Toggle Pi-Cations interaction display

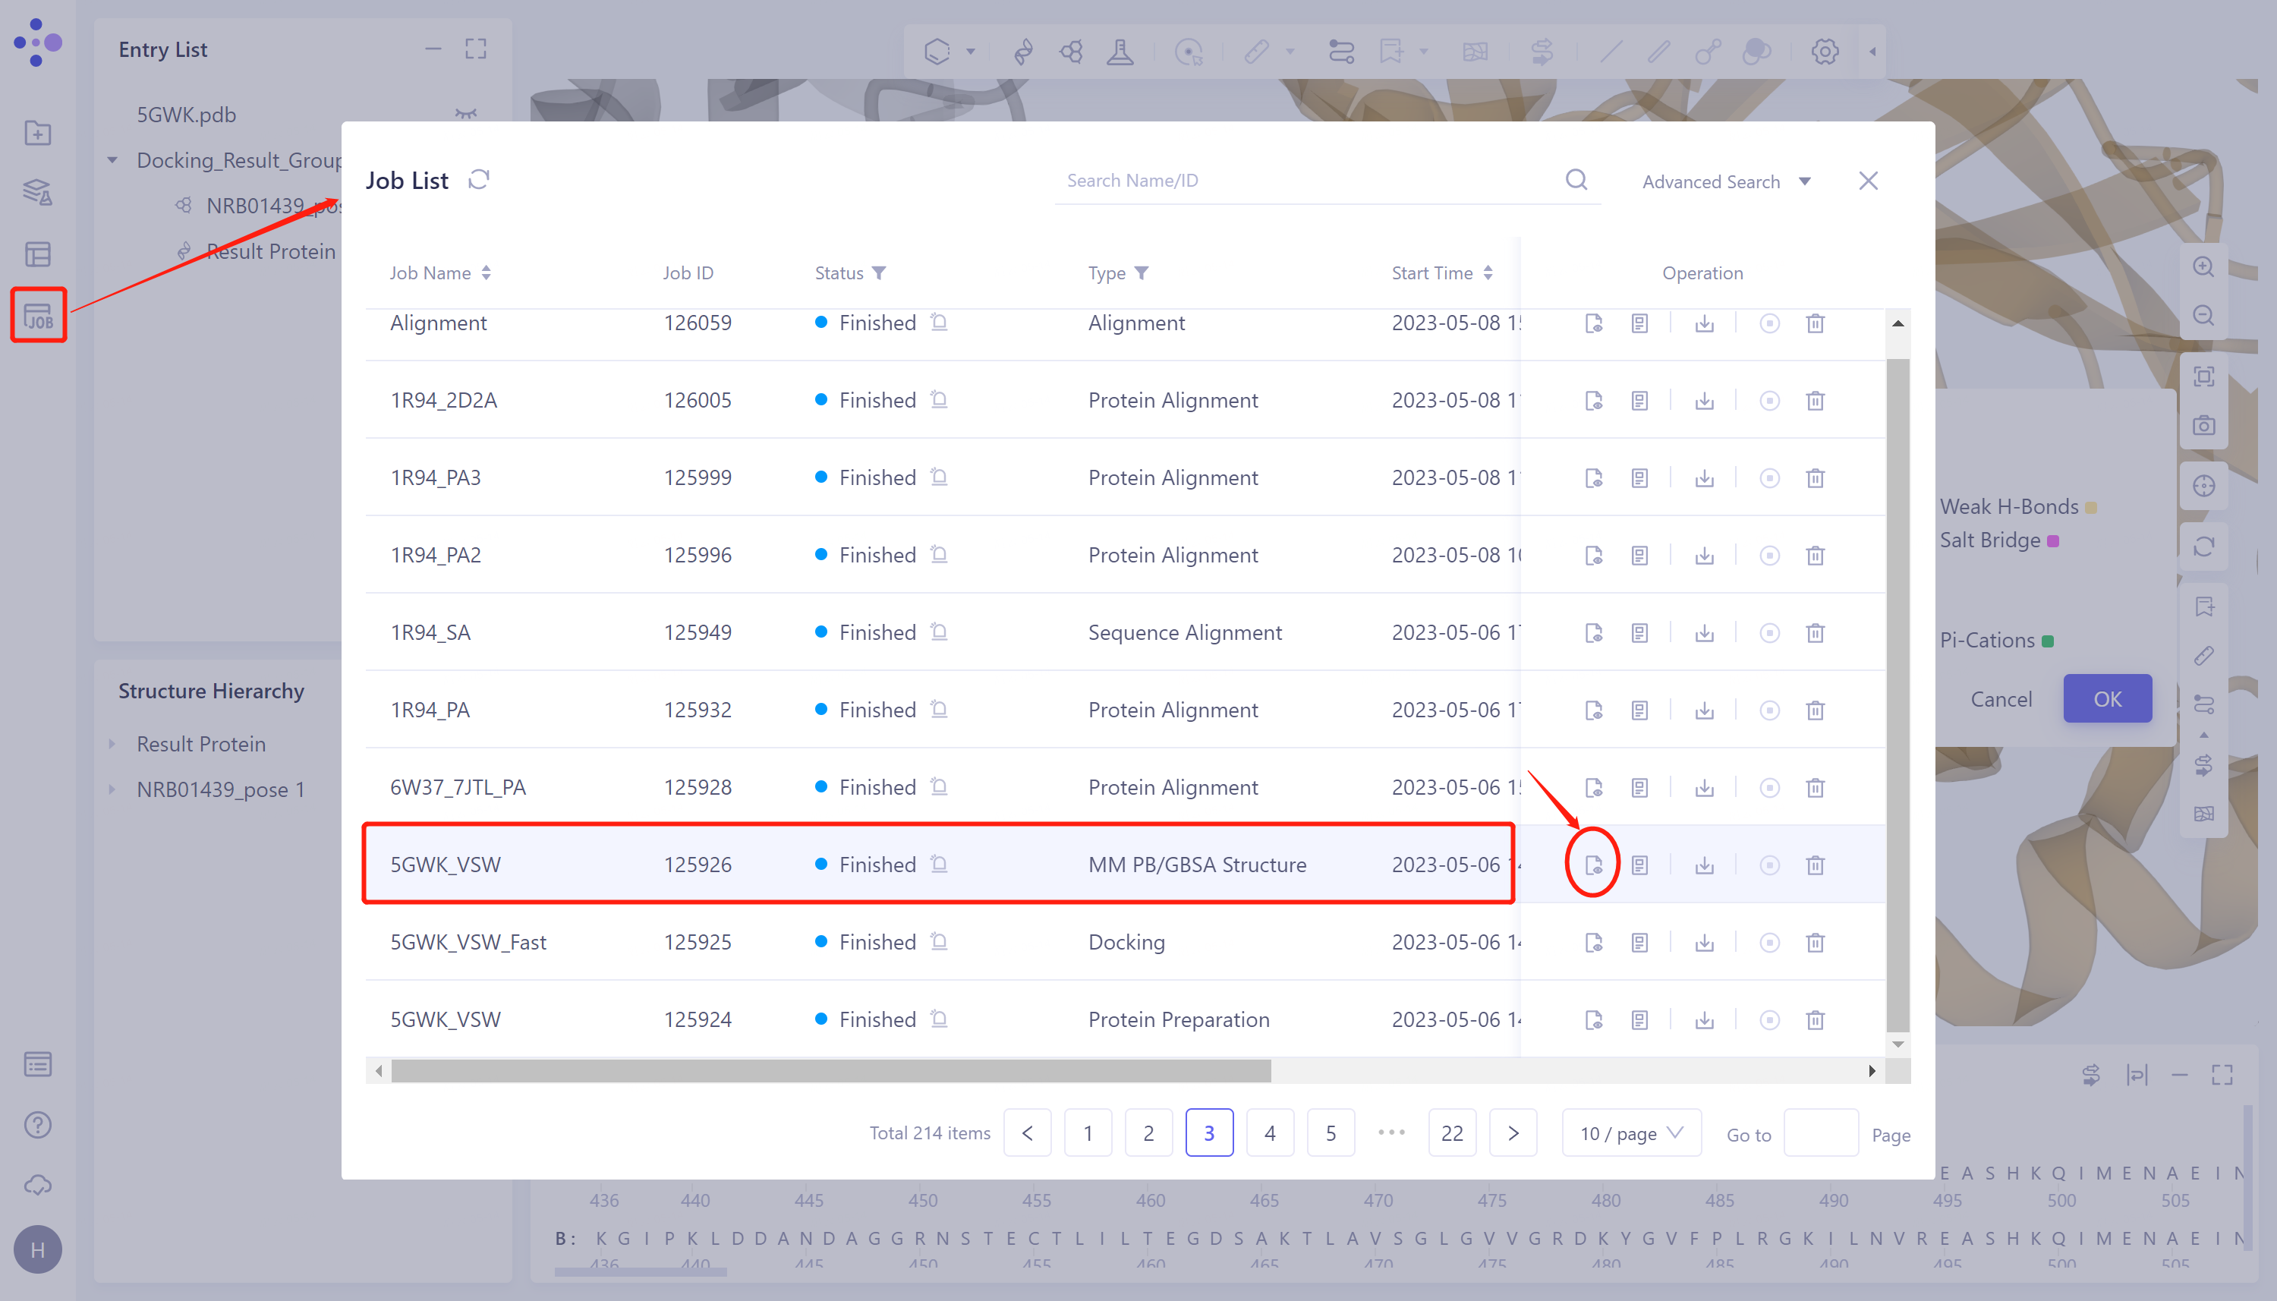tap(2049, 640)
